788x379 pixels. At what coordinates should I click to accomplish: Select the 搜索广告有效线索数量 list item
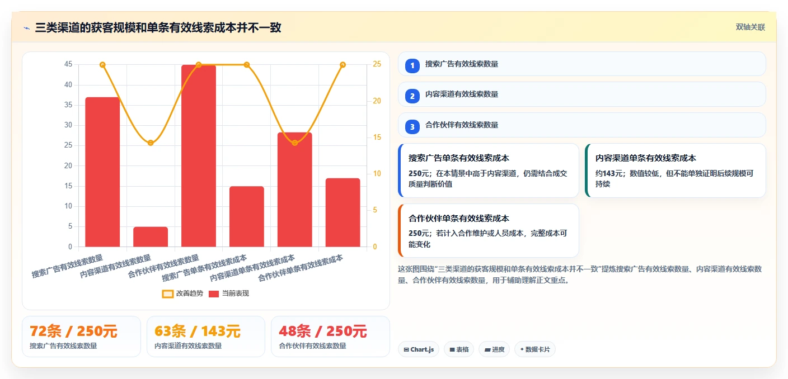pyautogui.click(x=581, y=64)
